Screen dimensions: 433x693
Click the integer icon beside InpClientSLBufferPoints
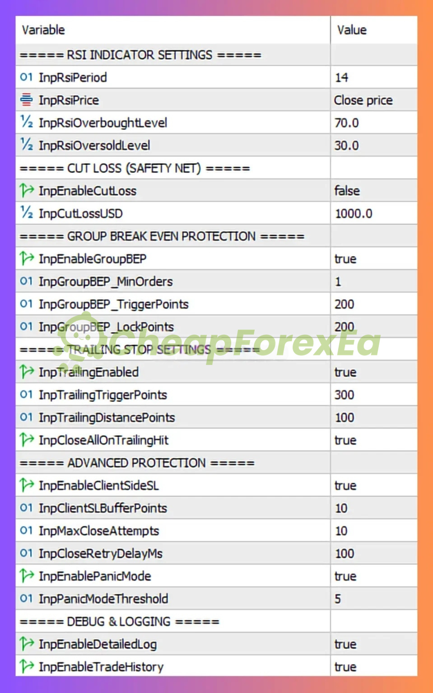point(26,508)
